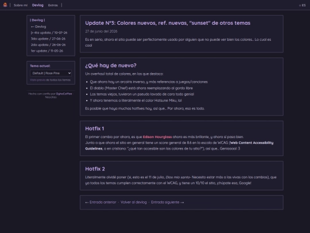The width and height of the screenshot is (310, 233).
Task: Open the Extras menu item
Action: pos(53,5)
